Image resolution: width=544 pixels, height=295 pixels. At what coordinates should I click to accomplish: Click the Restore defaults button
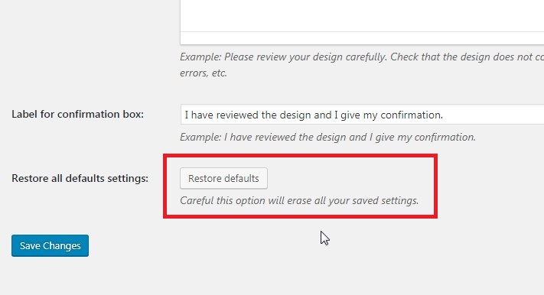click(x=223, y=178)
